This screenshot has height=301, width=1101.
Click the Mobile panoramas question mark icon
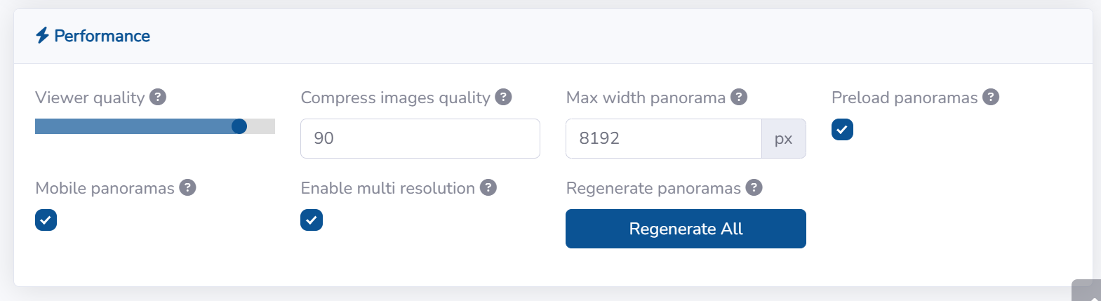[187, 187]
